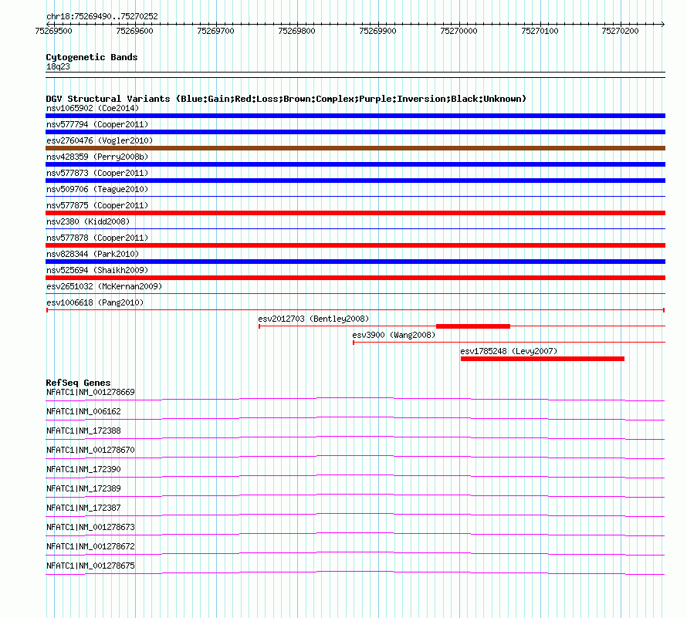This screenshot has height=618, width=687.
Task: Click ruler position 75270100
Action: tap(540, 31)
